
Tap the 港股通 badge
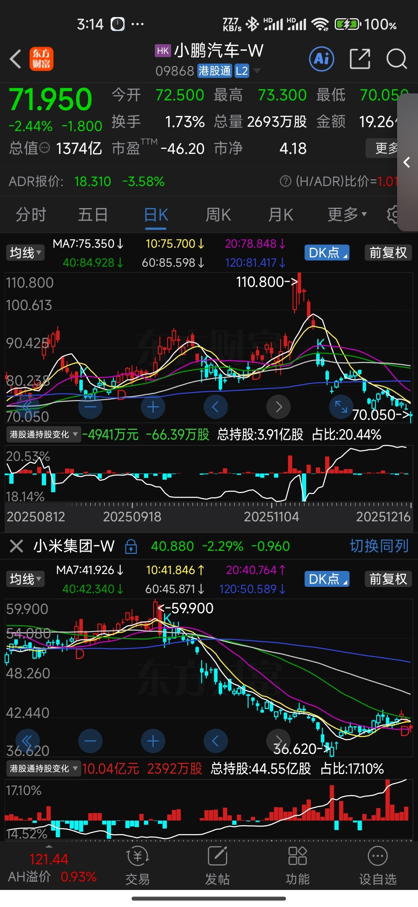point(215,71)
